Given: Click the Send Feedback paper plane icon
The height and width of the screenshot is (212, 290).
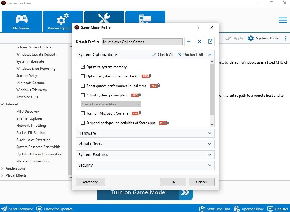Looking at the screenshot, I should tap(4, 209).
